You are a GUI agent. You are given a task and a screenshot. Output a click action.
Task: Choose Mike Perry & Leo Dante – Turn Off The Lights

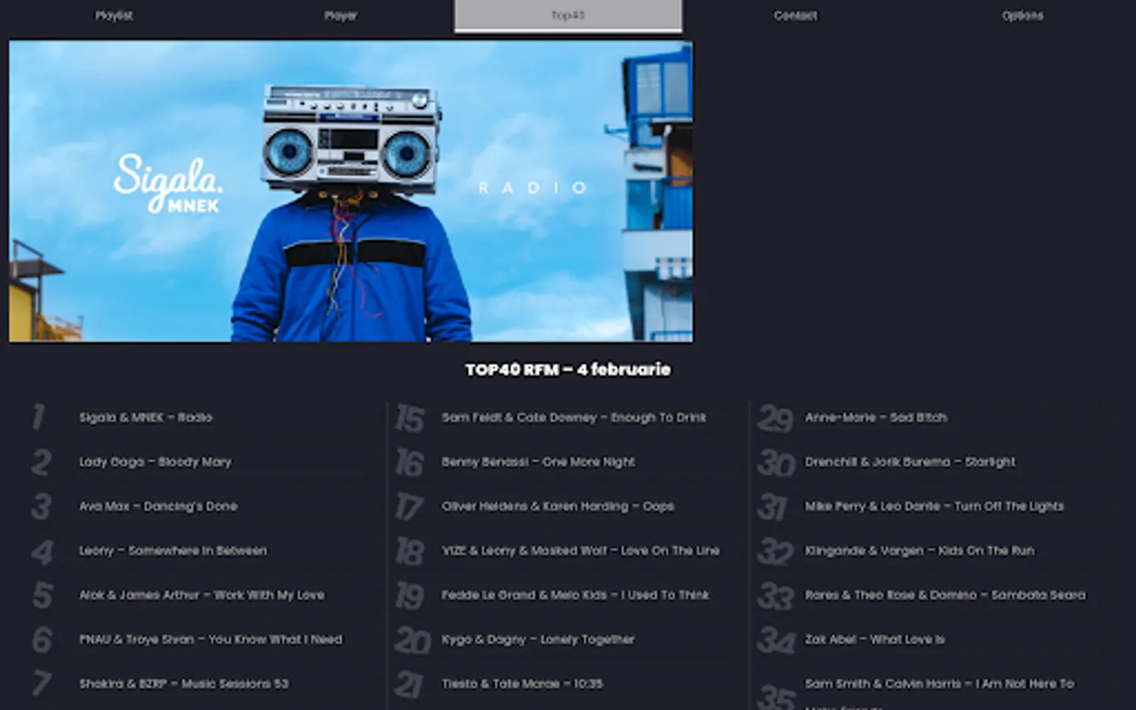pyautogui.click(x=934, y=506)
